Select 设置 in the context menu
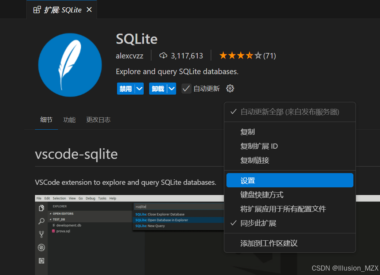 click(x=290, y=180)
